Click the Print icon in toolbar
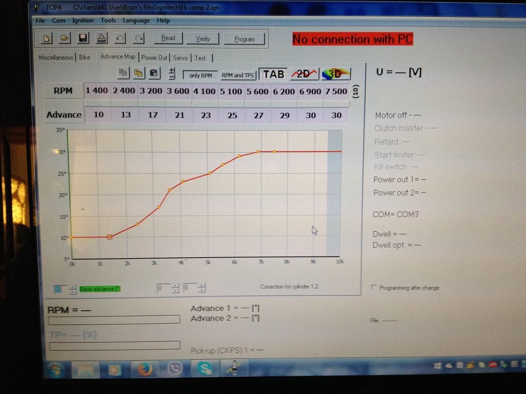Image resolution: width=526 pixels, height=394 pixels. (101, 38)
